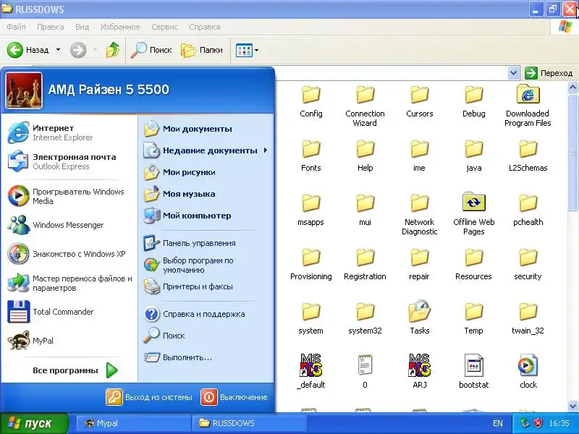Click the EN language indicator
579x434 pixels.
498,423
